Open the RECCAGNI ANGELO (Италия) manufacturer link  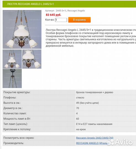[x=93, y=143]
